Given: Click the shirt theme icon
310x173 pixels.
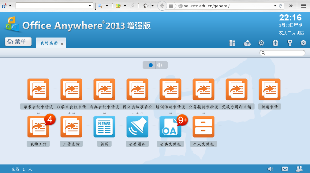Looking at the screenshot, I should 275,43.
